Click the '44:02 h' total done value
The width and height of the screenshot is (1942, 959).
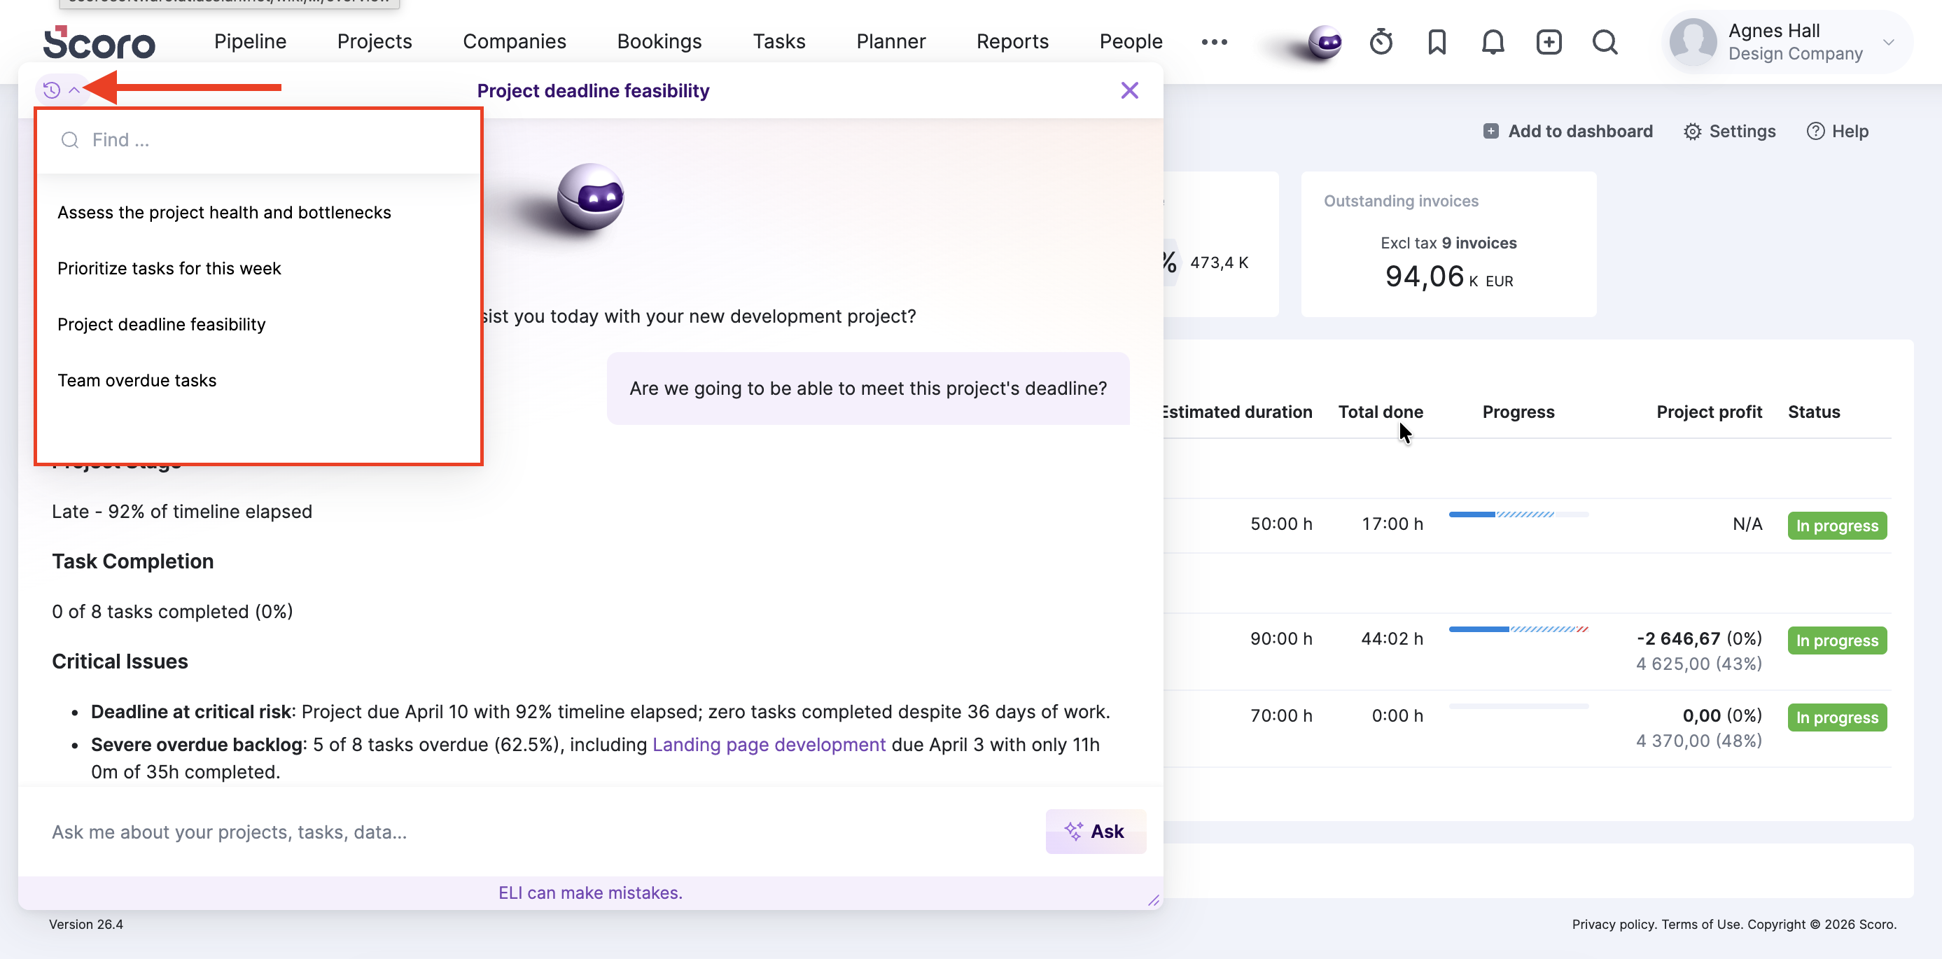point(1392,638)
